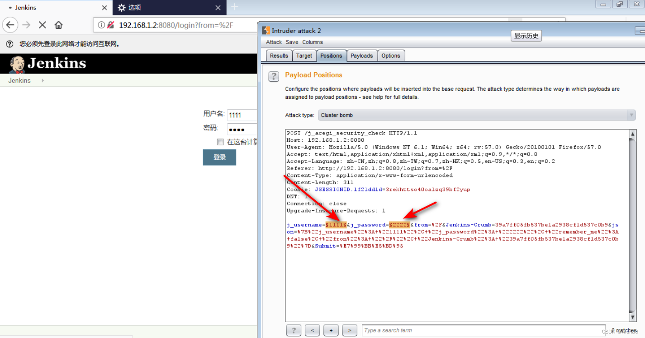
Task: Click the 用户名 username input field
Action: coord(242,115)
